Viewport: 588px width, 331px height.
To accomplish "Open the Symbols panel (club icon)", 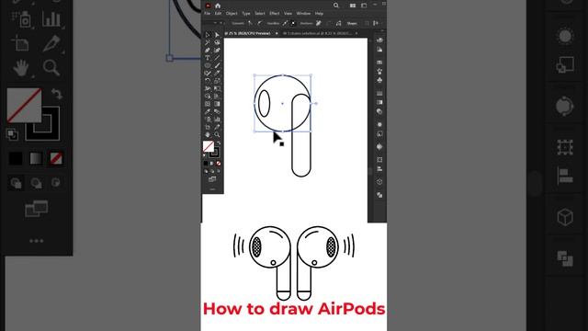I will 379,80.
